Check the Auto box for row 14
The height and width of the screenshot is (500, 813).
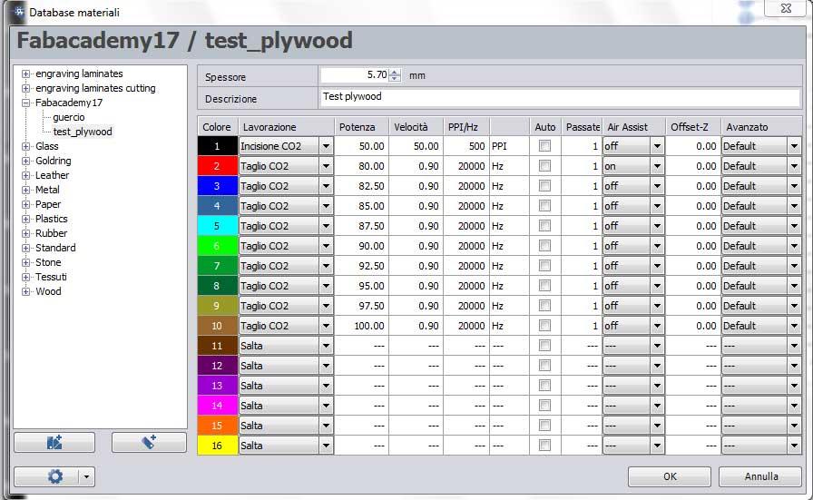point(544,406)
